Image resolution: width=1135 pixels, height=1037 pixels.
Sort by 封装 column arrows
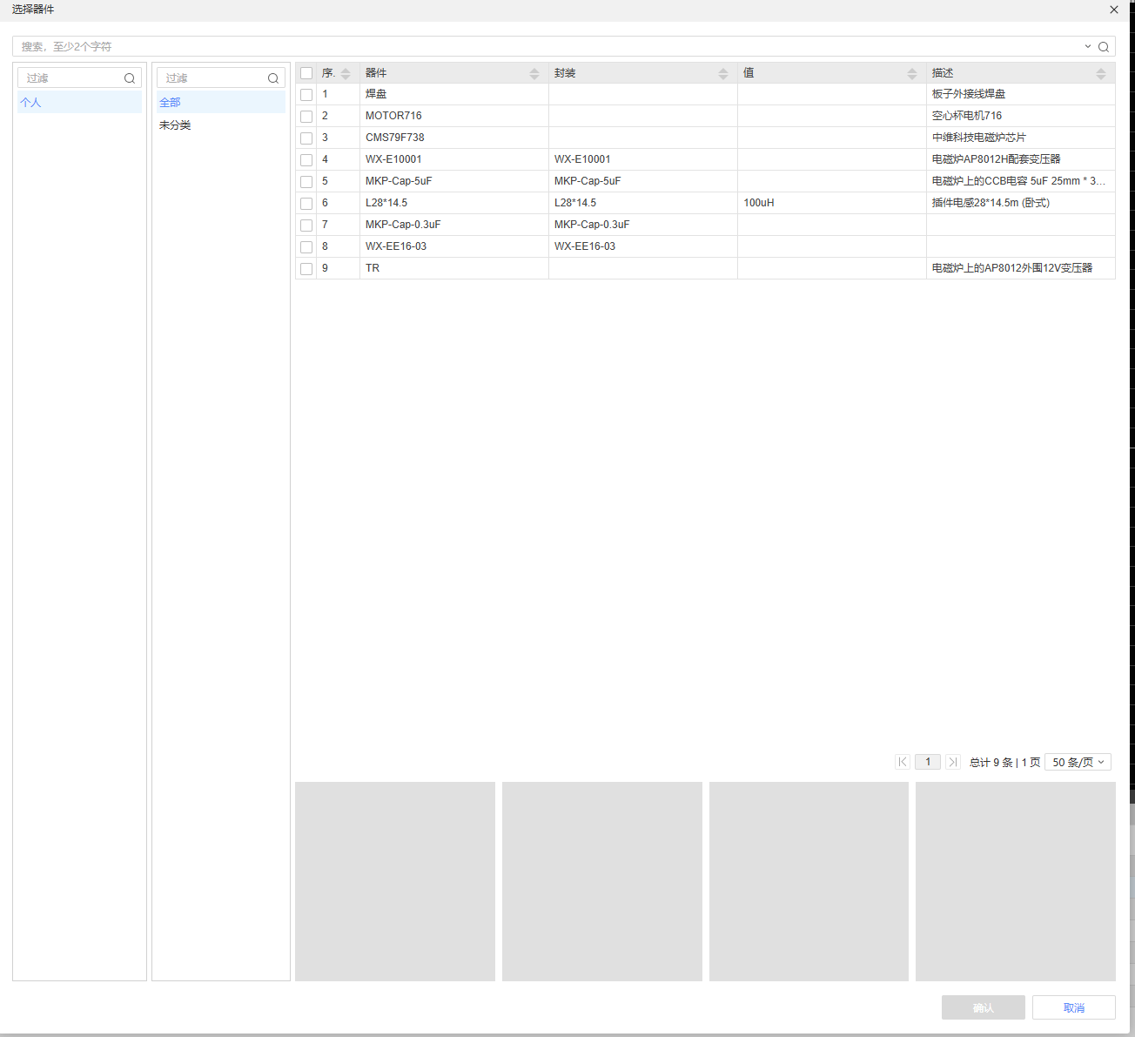click(x=723, y=73)
